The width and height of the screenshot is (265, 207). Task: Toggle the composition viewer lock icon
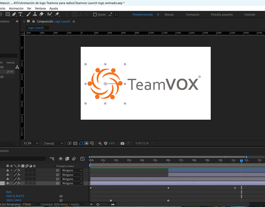point(33,21)
